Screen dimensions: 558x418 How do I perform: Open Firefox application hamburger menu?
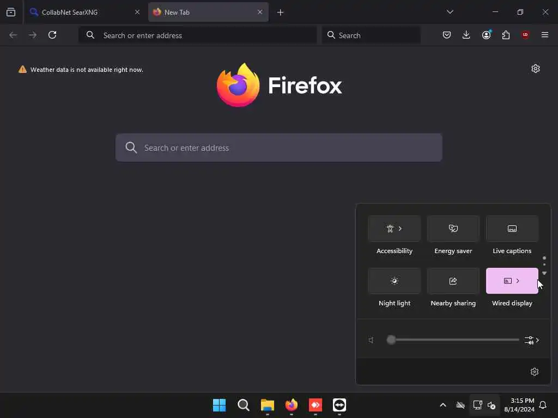click(x=545, y=35)
